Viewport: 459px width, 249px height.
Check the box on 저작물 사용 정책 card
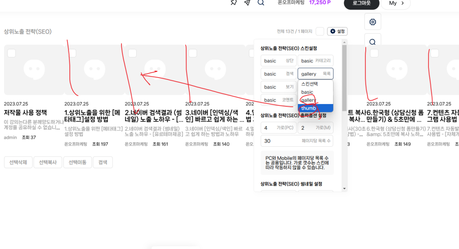(x=12, y=53)
